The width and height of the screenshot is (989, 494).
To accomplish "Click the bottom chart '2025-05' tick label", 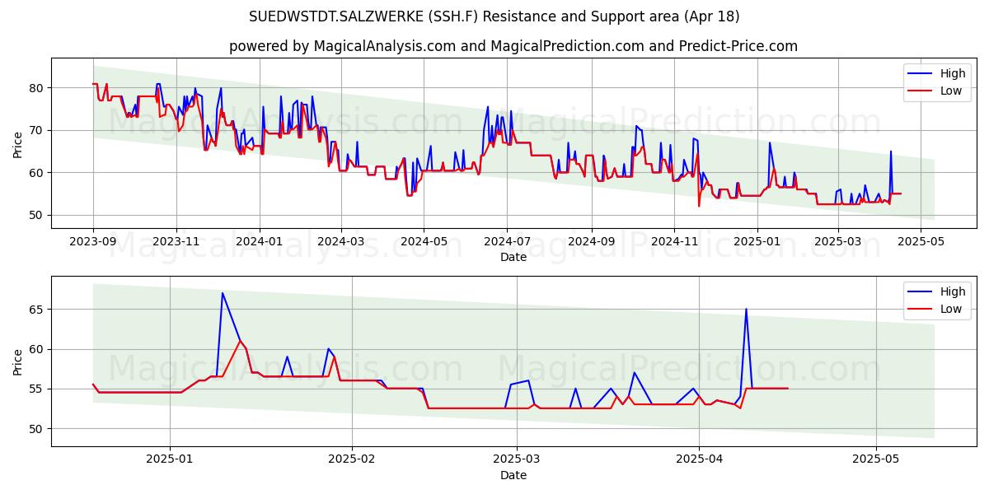I will coord(876,459).
